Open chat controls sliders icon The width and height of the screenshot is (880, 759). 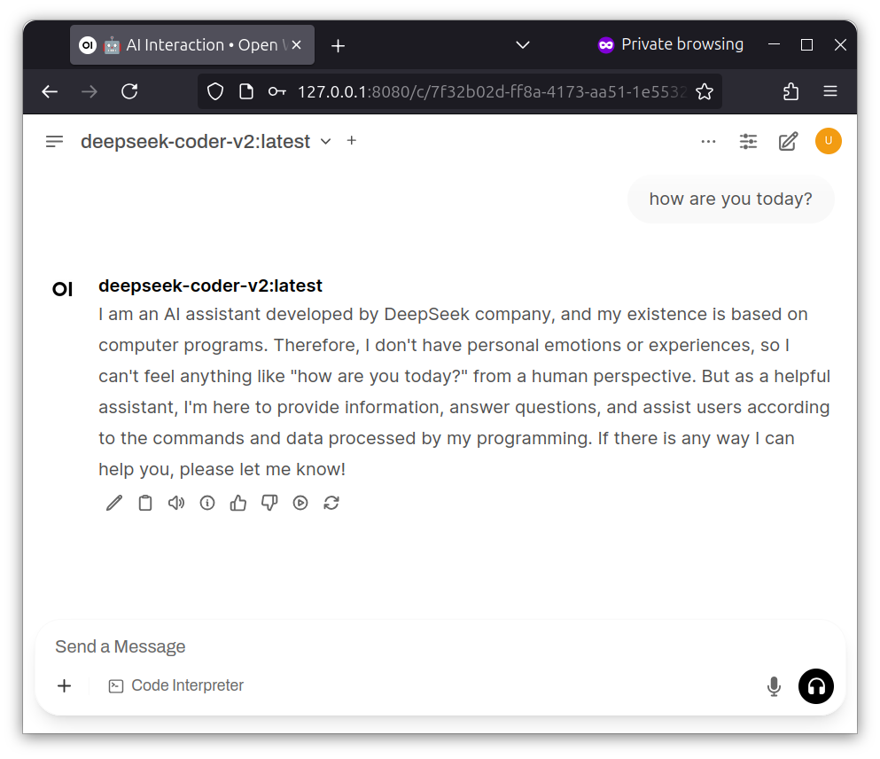[748, 142]
